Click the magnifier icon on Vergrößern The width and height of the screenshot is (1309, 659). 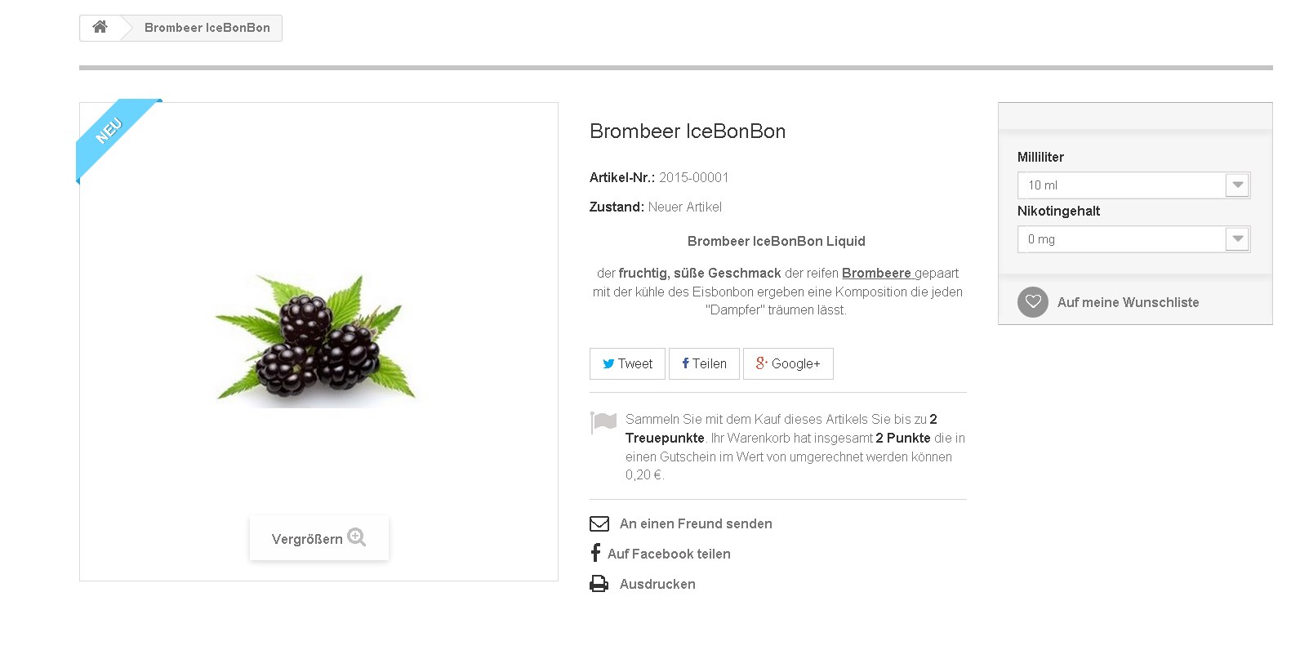356,537
